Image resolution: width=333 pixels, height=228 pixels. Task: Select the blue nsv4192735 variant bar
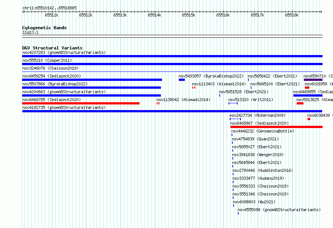click(172, 111)
